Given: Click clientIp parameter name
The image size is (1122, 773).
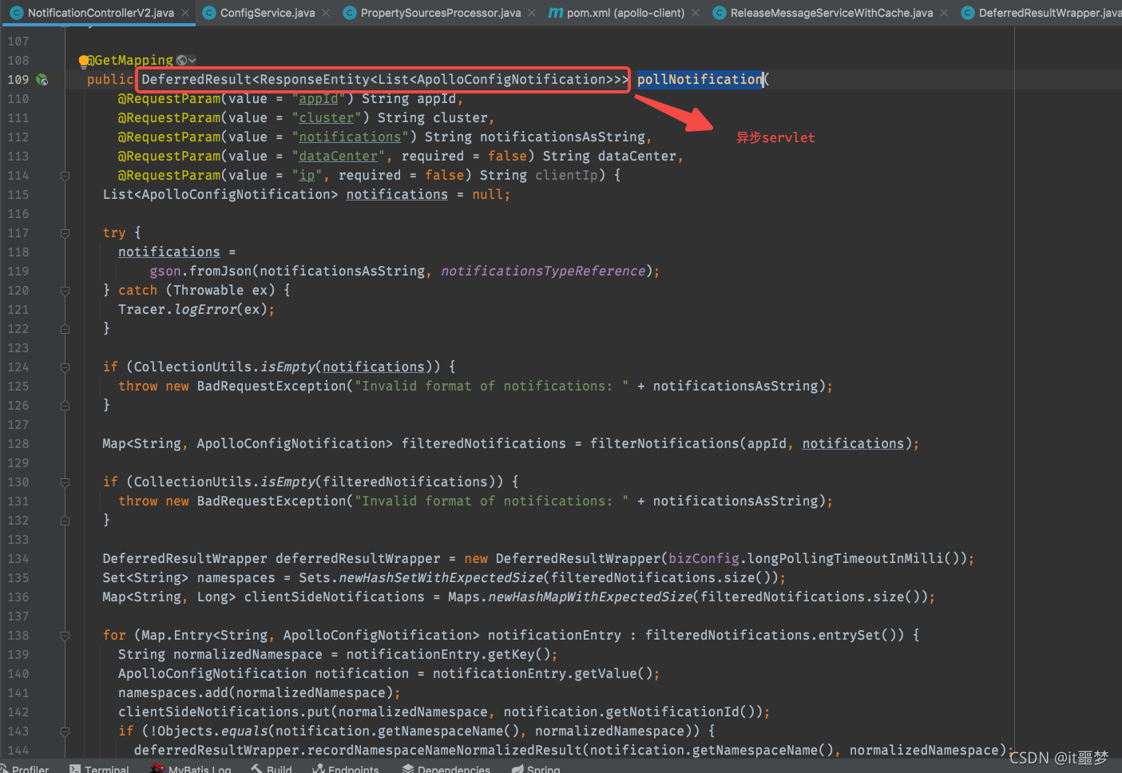Looking at the screenshot, I should tap(566, 175).
